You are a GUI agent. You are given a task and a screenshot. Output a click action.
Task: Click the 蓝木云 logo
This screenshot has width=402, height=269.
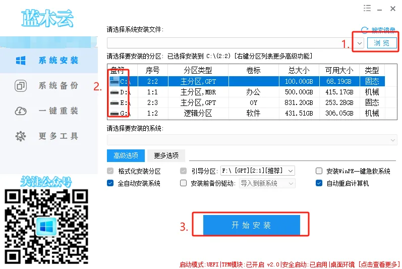47,18
